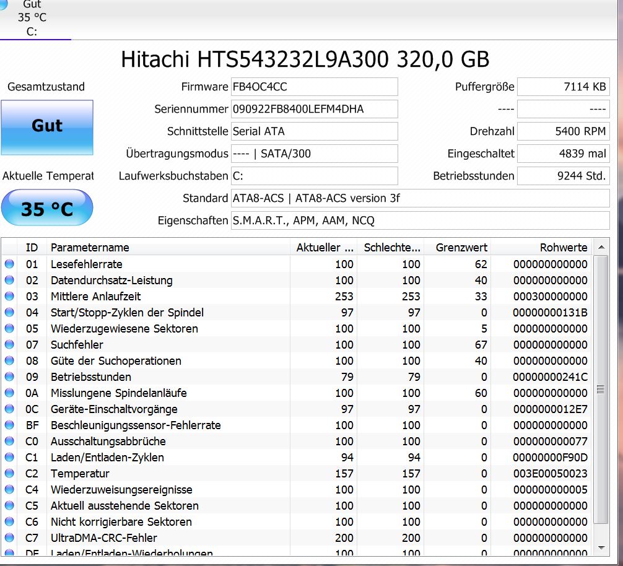Click status icon of Suchfehler row

pyautogui.click(x=9, y=344)
